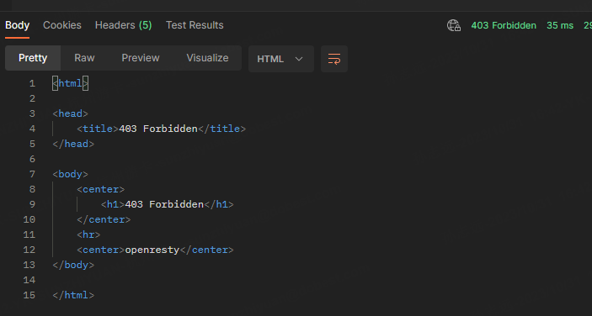Switch to Test Results tab
The height and width of the screenshot is (316, 592).
[x=195, y=25]
